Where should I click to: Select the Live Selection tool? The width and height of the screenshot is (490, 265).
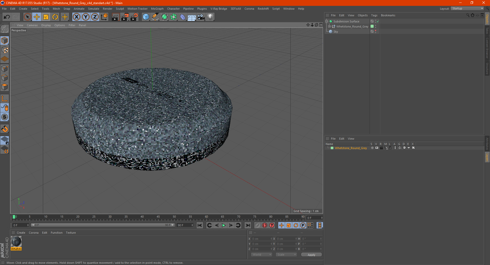(x=27, y=17)
